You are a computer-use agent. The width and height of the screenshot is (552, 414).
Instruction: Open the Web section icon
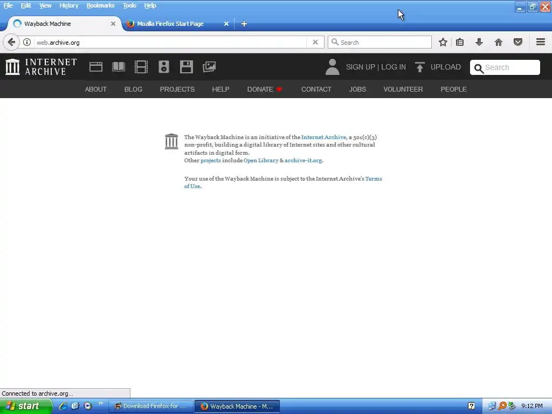[x=96, y=67]
